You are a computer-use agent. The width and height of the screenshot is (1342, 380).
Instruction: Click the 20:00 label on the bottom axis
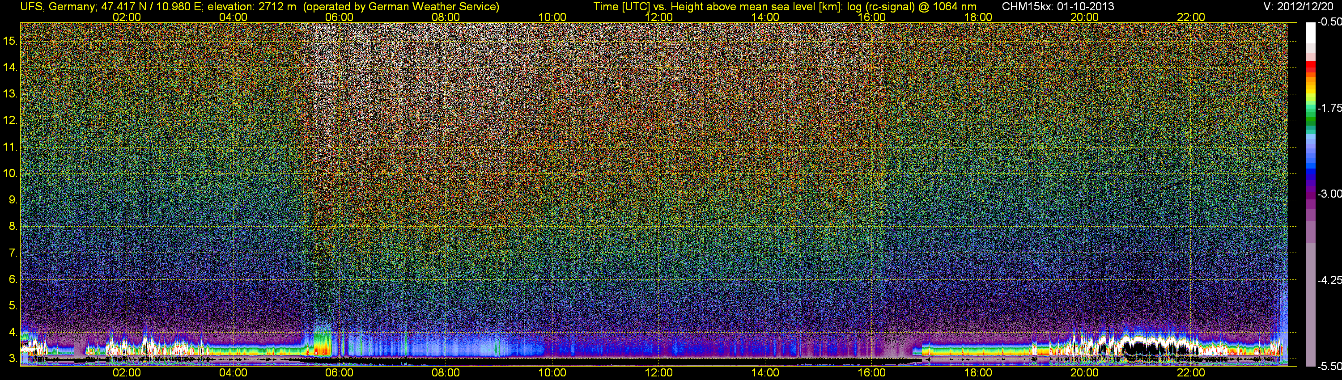click(1085, 373)
